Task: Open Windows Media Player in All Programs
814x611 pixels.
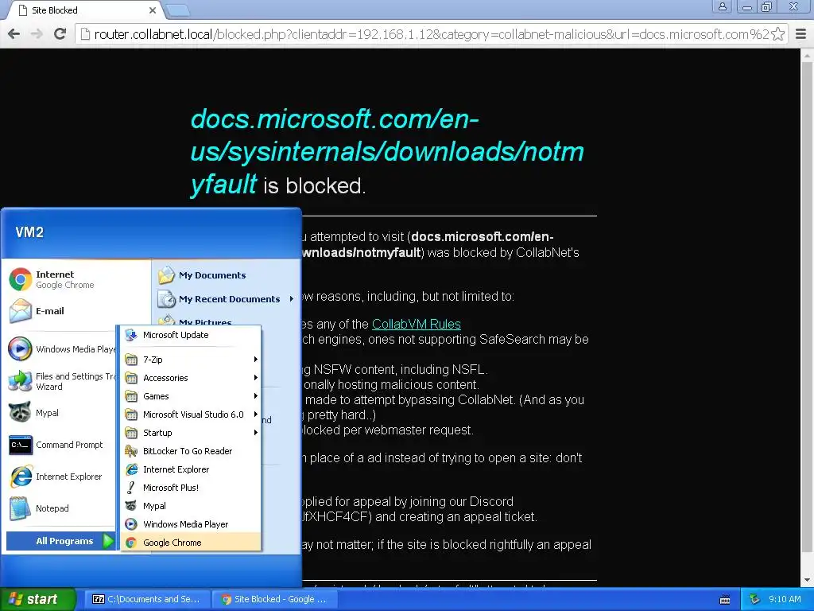Action: click(191, 524)
